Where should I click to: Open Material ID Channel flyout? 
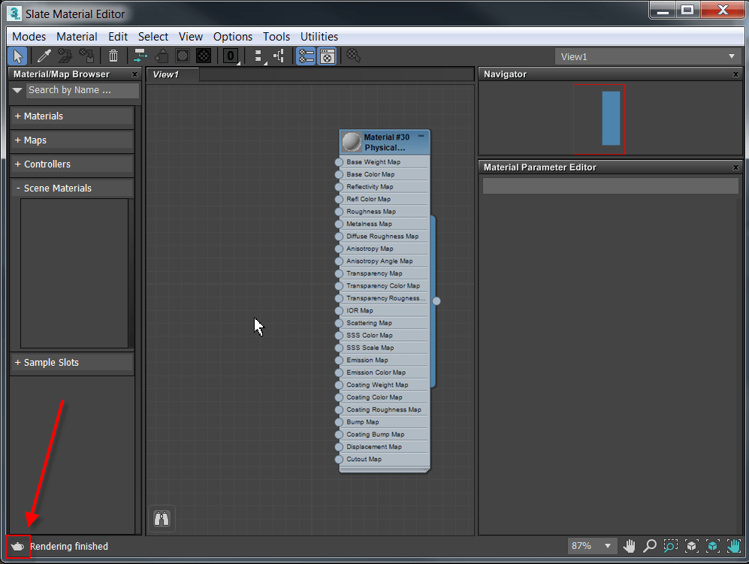tap(231, 56)
